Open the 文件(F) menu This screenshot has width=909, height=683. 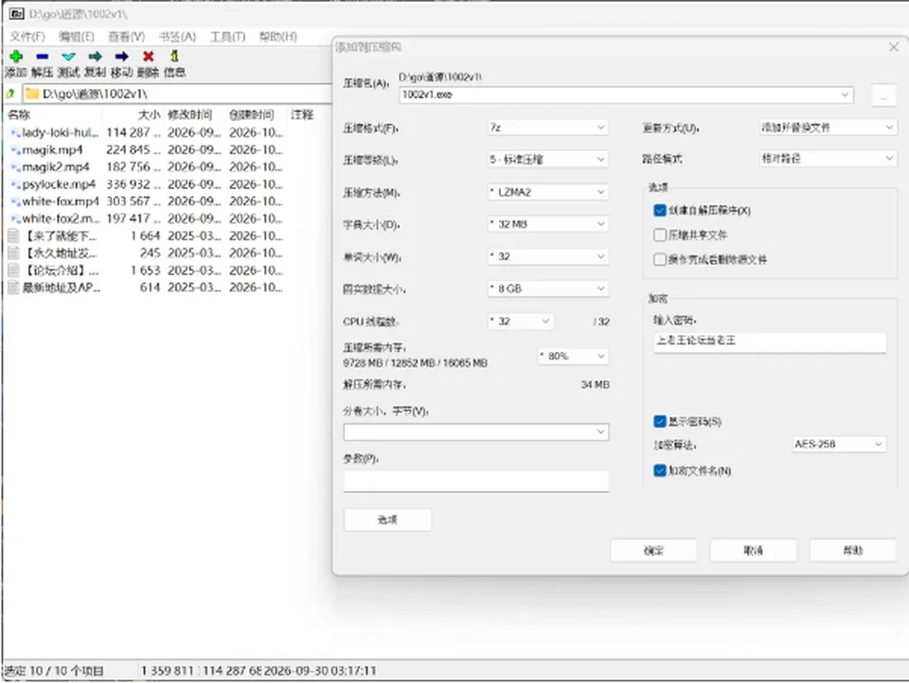coord(27,37)
